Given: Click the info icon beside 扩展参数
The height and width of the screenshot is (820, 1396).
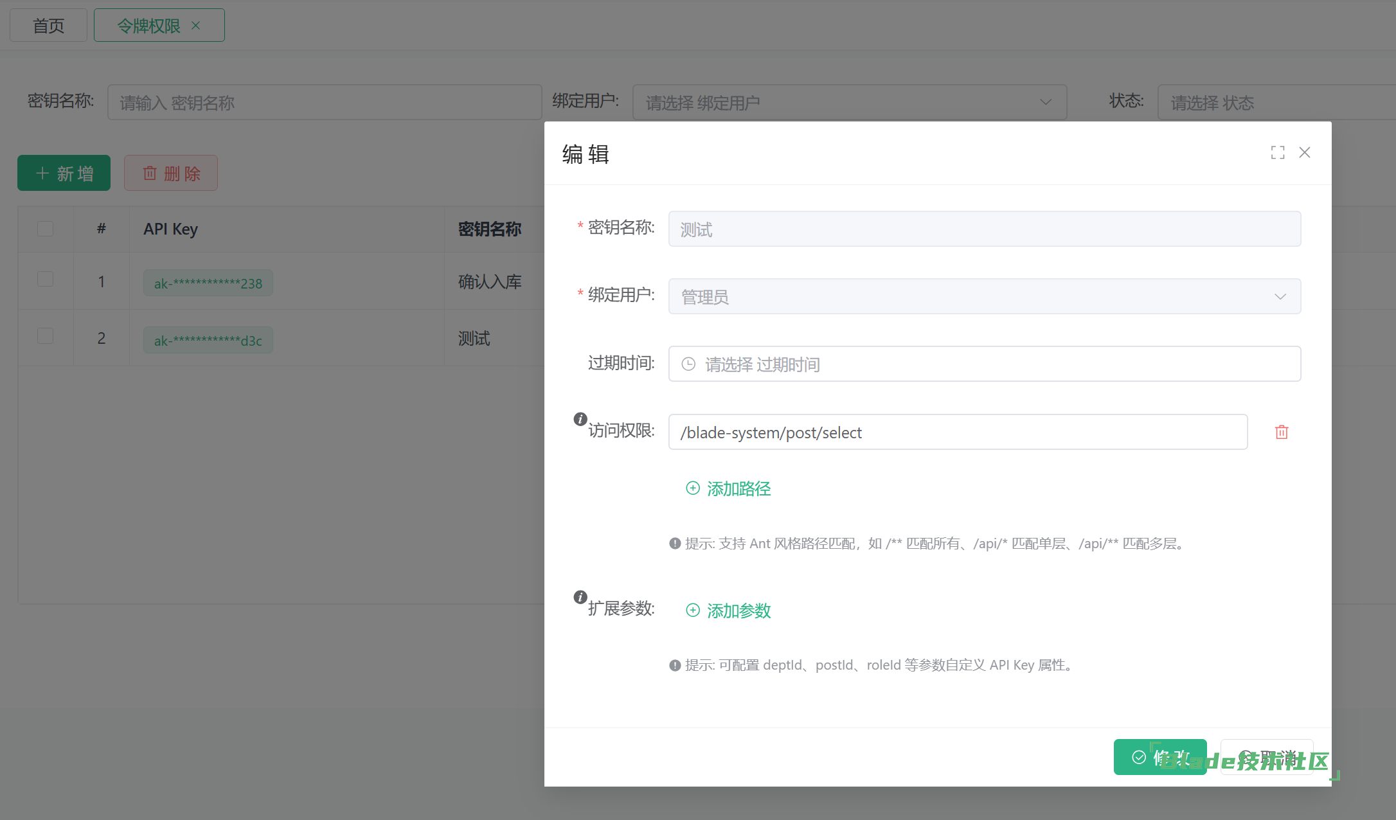Looking at the screenshot, I should (580, 597).
